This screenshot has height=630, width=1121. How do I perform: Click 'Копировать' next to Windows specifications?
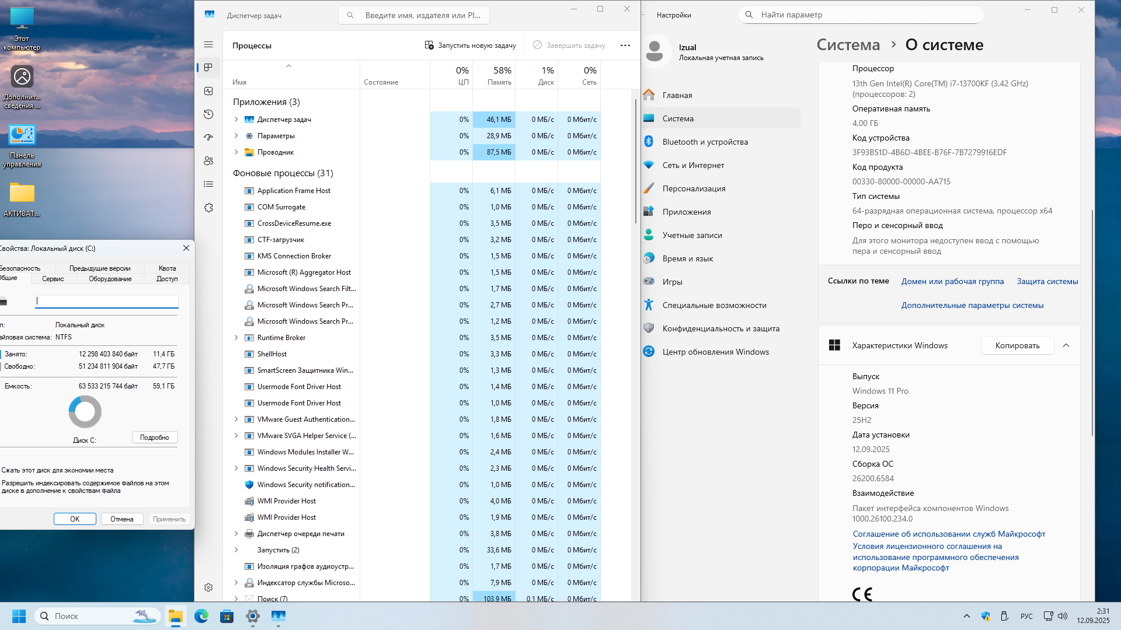pos(1017,345)
